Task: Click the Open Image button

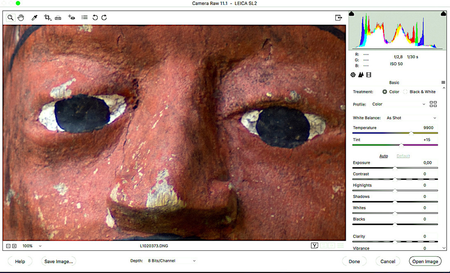Action: 425,261
